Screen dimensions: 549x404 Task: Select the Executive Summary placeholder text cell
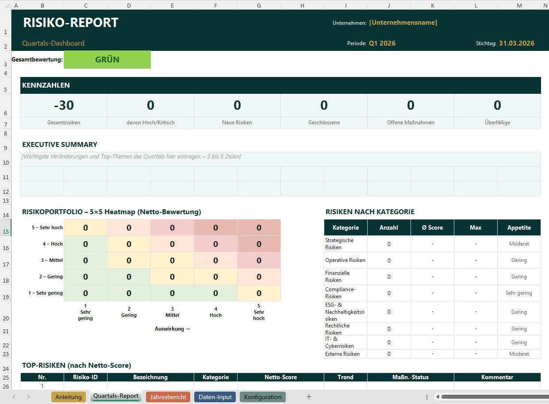click(x=133, y=156)
